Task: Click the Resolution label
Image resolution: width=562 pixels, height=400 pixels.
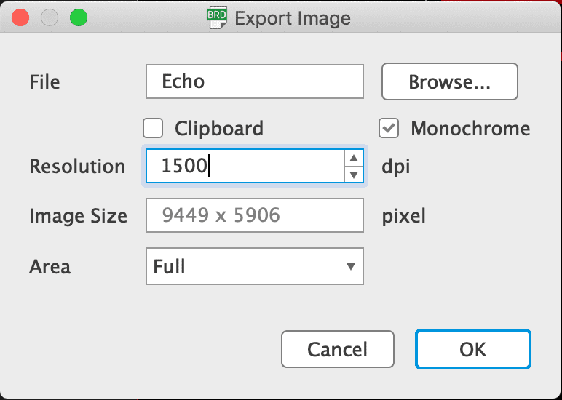Action: point(77,167)
